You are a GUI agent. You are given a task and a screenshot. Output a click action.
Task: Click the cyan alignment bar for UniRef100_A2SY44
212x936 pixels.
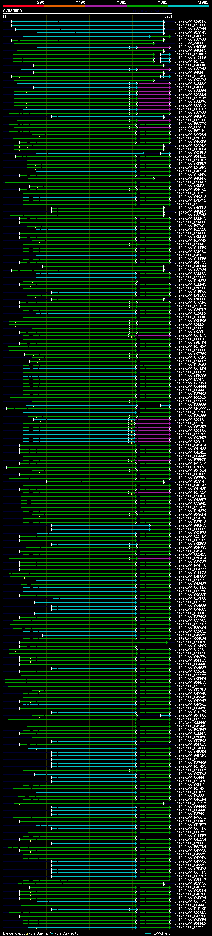[90, 29]
